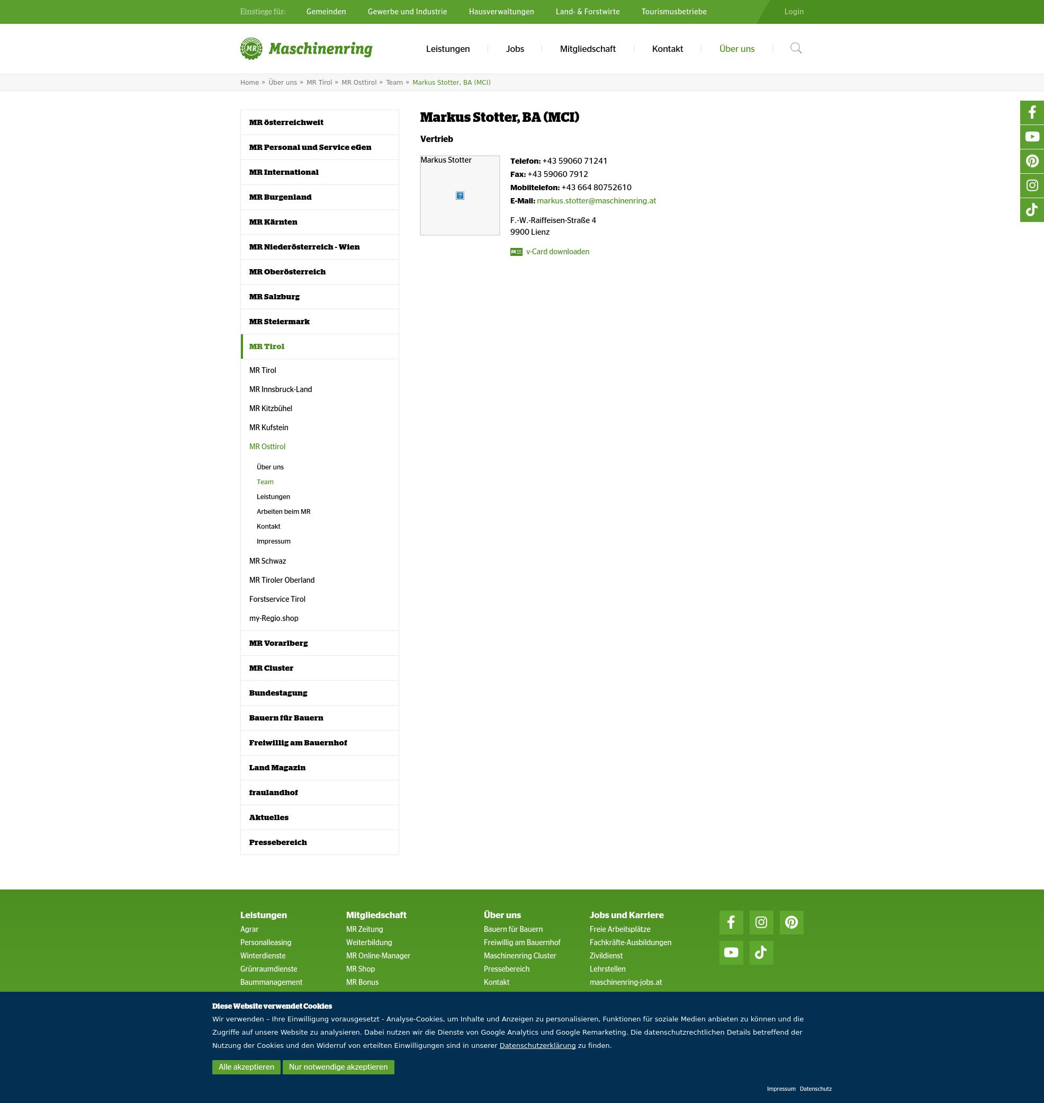Open TikTok from the right sidebar
The height and width of the screenshot is (1103, 1044).
tap(1032, 210)
